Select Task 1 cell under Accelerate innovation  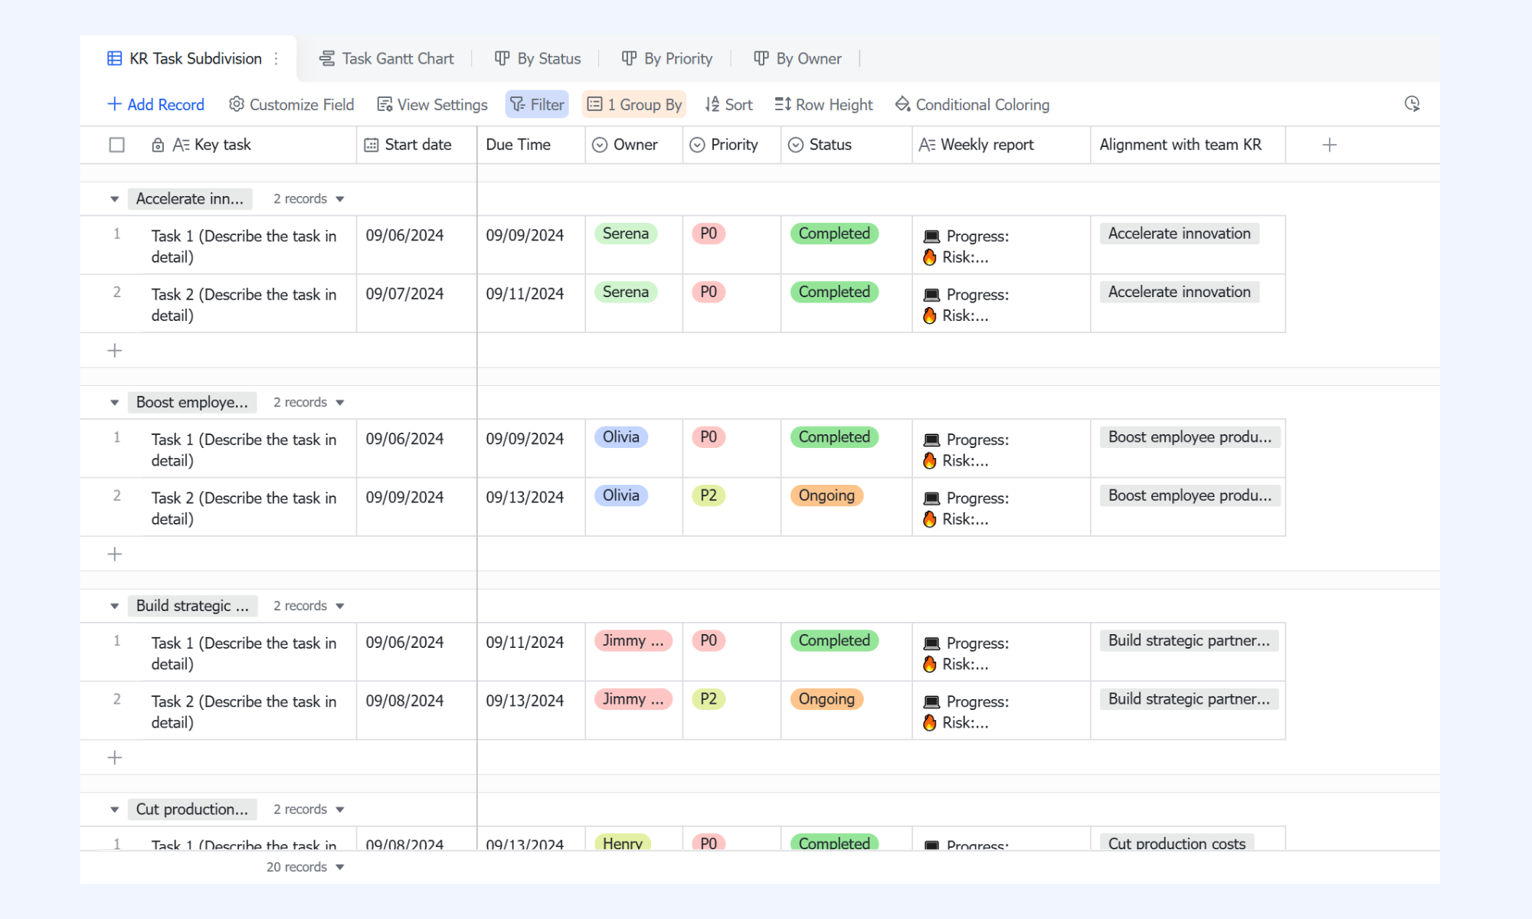coord(244,246)
